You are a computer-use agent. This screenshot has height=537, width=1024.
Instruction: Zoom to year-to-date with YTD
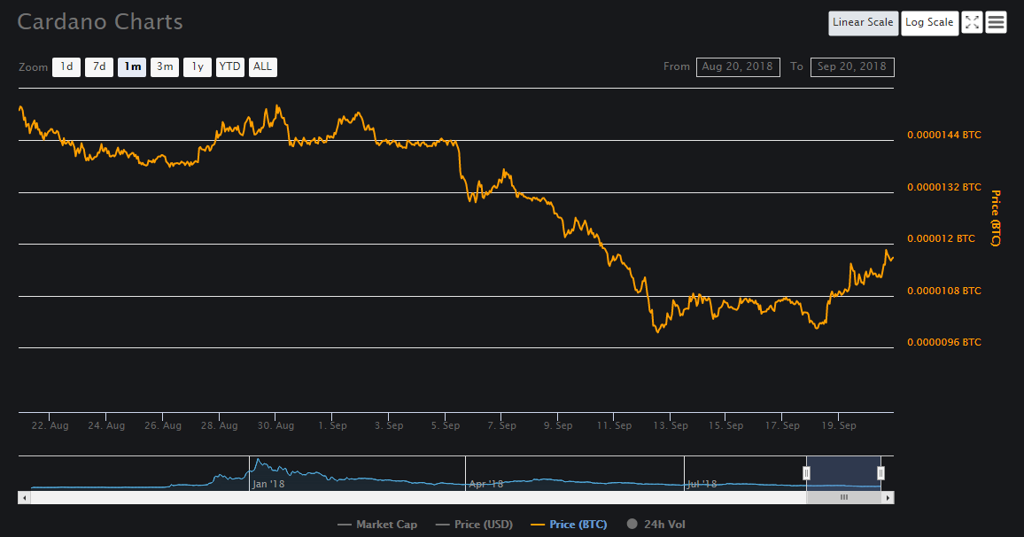[230, 66]
